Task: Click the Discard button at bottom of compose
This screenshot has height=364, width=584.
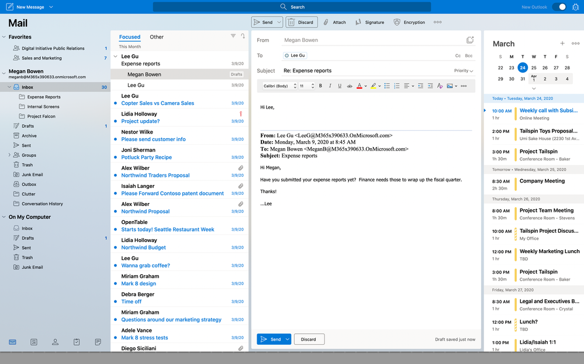Action: (309, 339)
